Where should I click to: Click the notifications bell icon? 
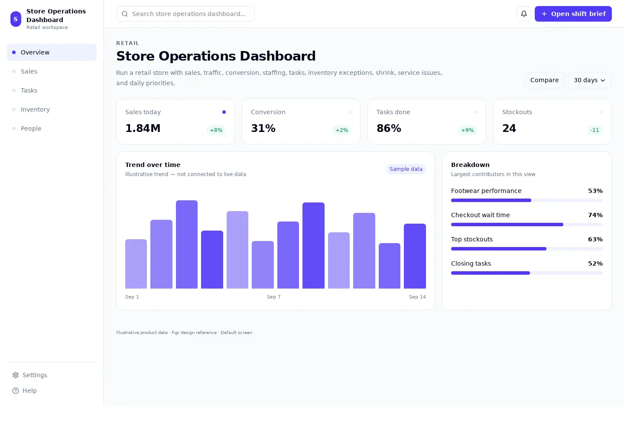click(524, 14)
